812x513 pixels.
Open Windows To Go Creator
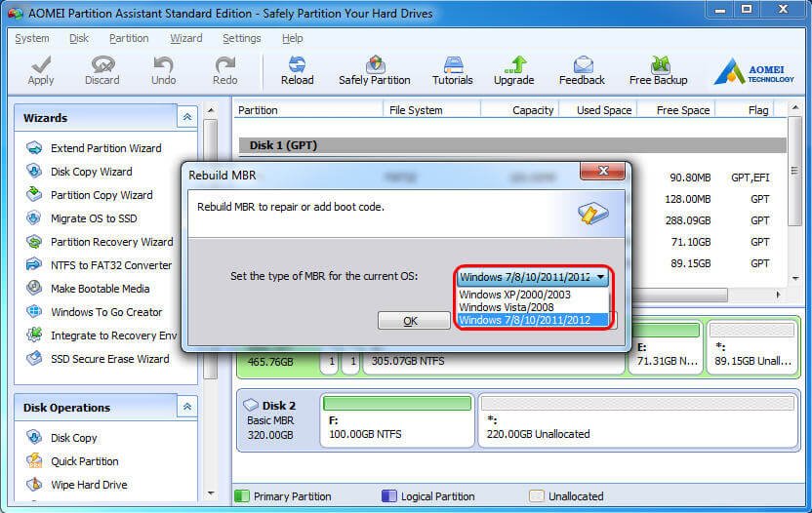pos(106,312)
